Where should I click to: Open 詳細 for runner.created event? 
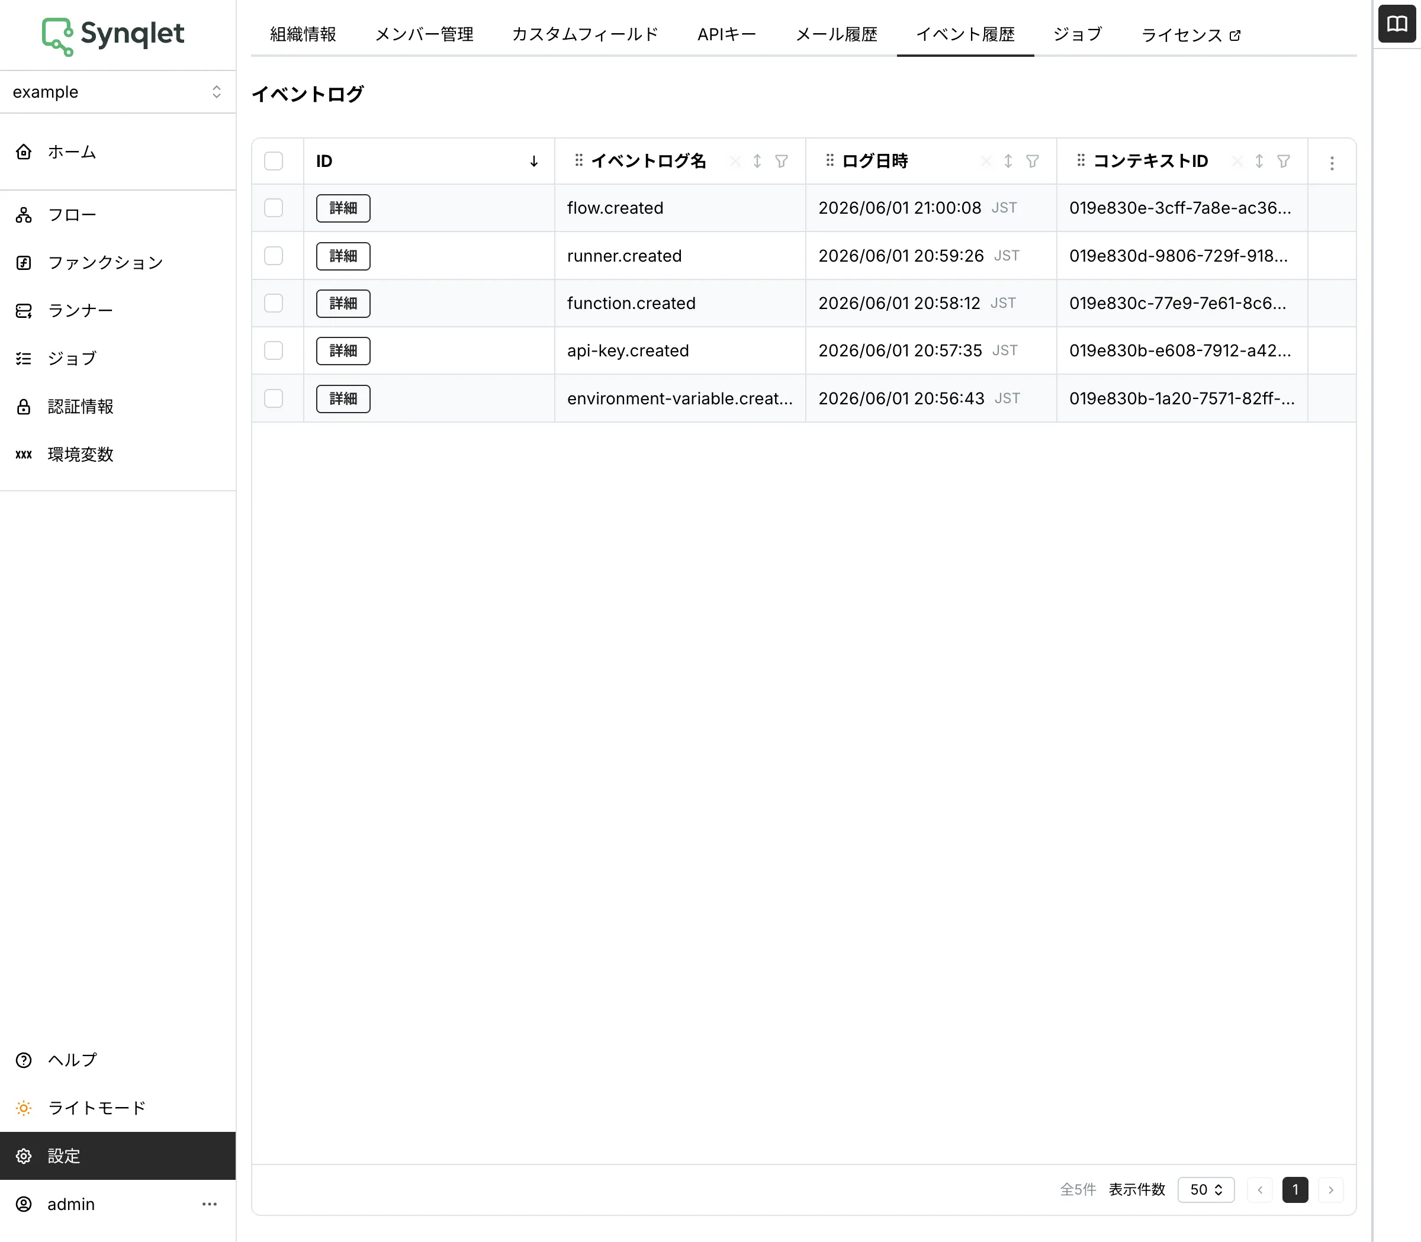[x=343, y=256]
